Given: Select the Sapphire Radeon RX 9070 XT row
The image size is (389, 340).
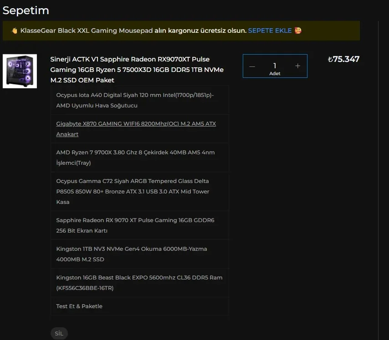Looking at the screenshot, I should point(140,225).
